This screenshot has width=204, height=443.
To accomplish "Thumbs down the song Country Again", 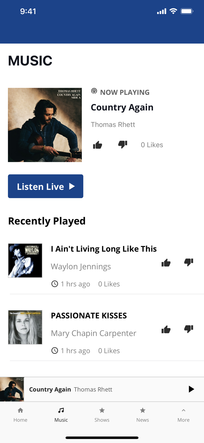I will [x=123, y=144].
